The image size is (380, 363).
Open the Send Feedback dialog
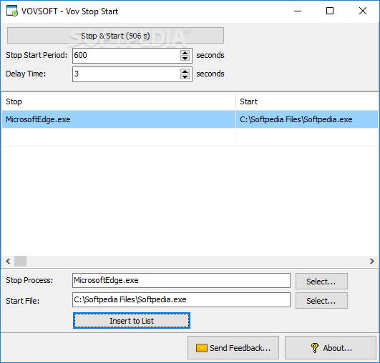pos(233,348)
